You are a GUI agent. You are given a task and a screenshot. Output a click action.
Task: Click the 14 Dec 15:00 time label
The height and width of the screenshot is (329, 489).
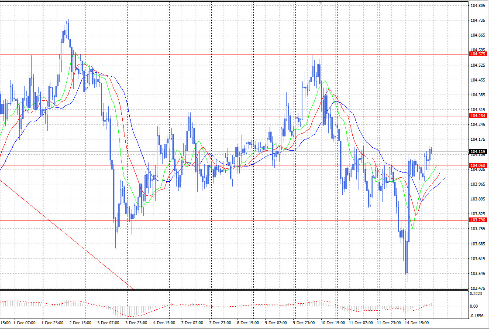coord(417,323)
